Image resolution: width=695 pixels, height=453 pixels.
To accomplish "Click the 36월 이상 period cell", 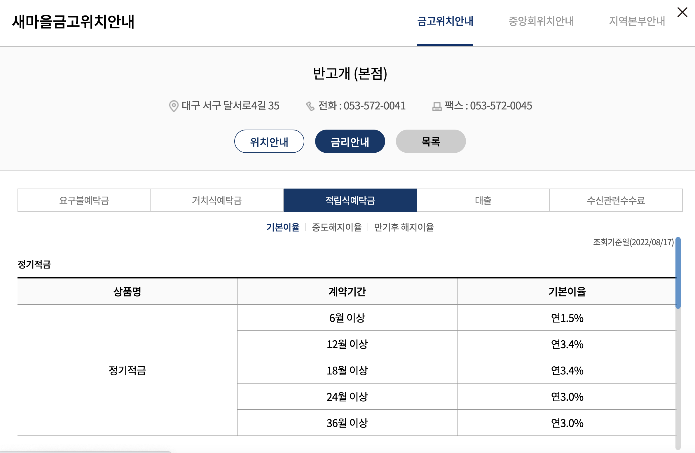I will [x=347, y=423].
